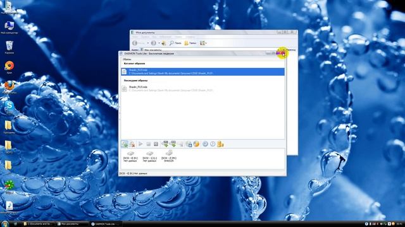Switch to C:\Documents and Se... taskbar window
The width and height of the screenshot is (405, 227).
(39, 224)
